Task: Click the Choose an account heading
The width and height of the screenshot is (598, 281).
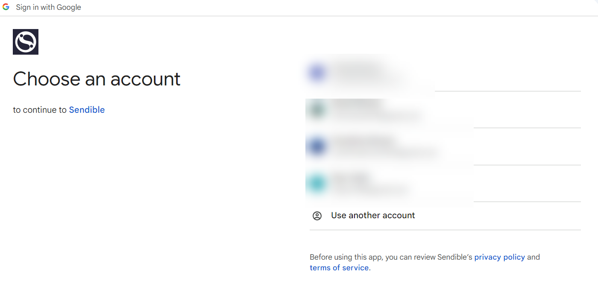Action: pyautogui.click(x=97, y=79)
